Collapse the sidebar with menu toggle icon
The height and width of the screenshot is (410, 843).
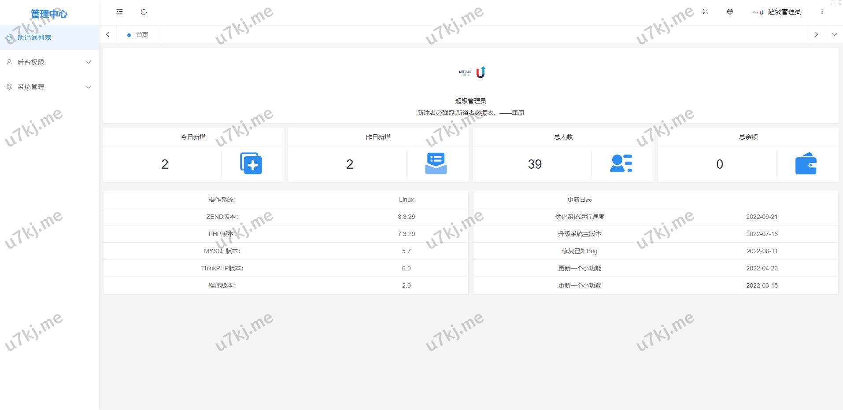click(119, 12)
